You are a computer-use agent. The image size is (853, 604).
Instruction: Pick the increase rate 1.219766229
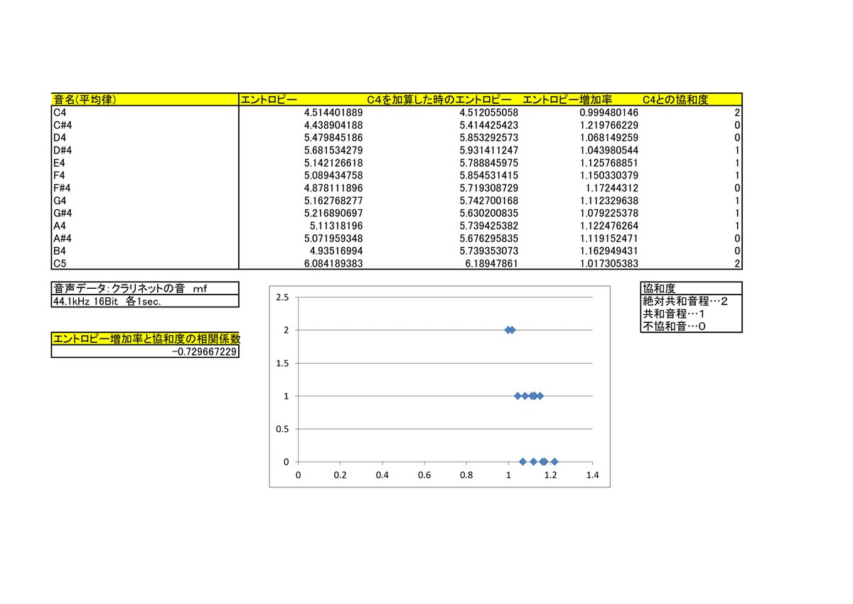point(608,124)
